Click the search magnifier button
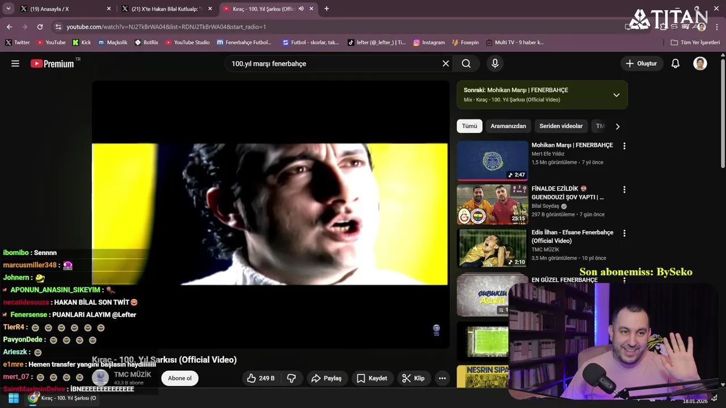This screenshot has width=726, height=408. pos(466,63)
